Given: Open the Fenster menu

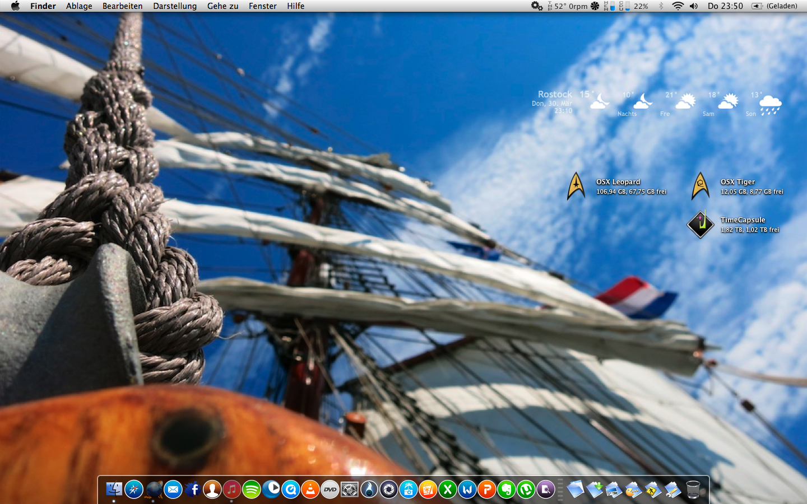Looking at the screenshot, I should click(x=263, y=6).
